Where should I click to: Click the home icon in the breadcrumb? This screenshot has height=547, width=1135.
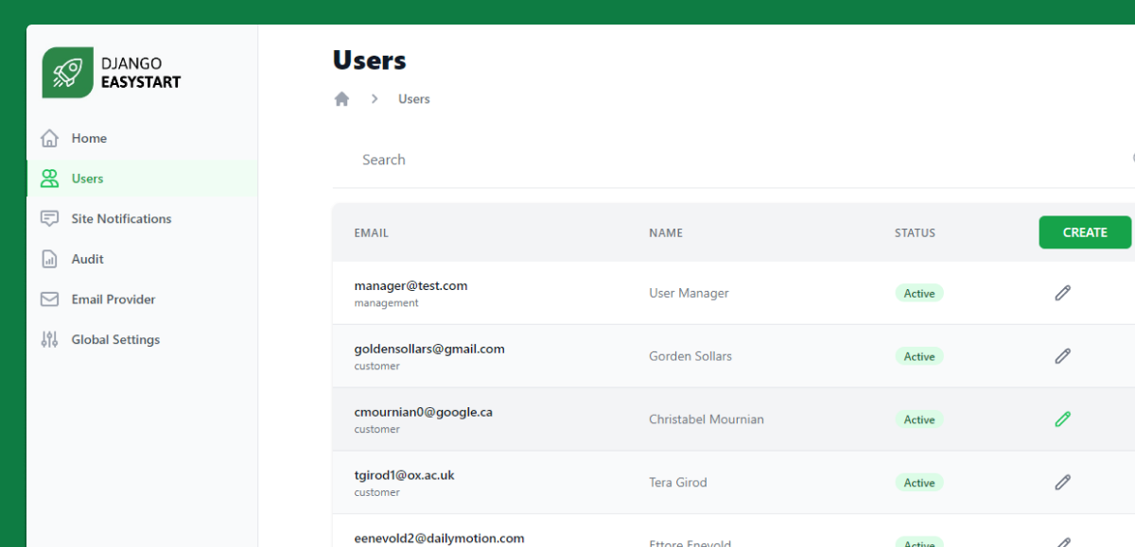click(x=341, y=98)
